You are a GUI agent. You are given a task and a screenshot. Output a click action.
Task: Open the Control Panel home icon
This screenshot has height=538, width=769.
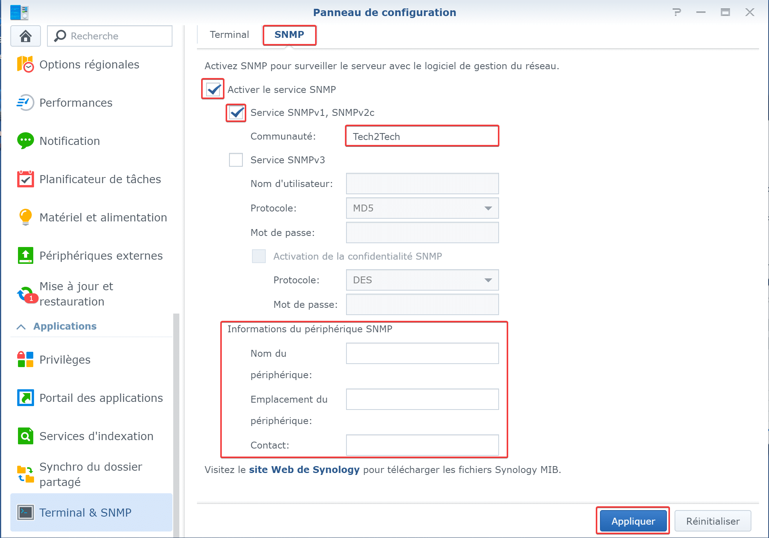coord(26,36)
